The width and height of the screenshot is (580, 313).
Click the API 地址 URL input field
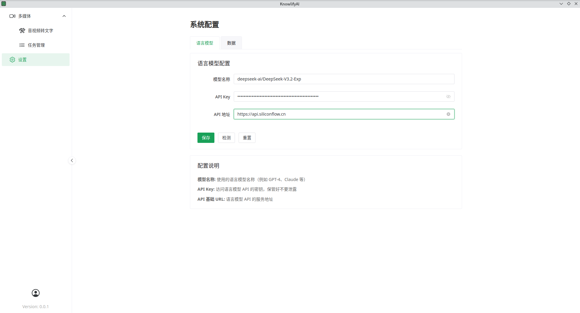coord(339,114)
